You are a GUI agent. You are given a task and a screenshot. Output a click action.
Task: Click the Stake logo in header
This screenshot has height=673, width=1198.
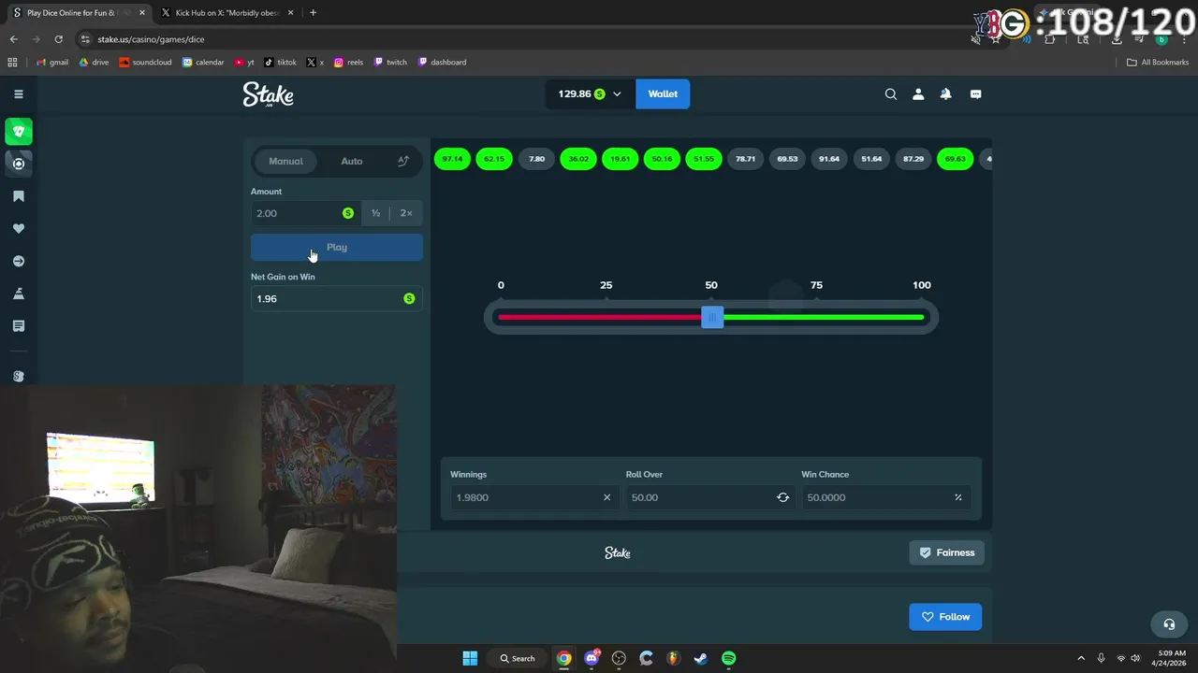269,93
